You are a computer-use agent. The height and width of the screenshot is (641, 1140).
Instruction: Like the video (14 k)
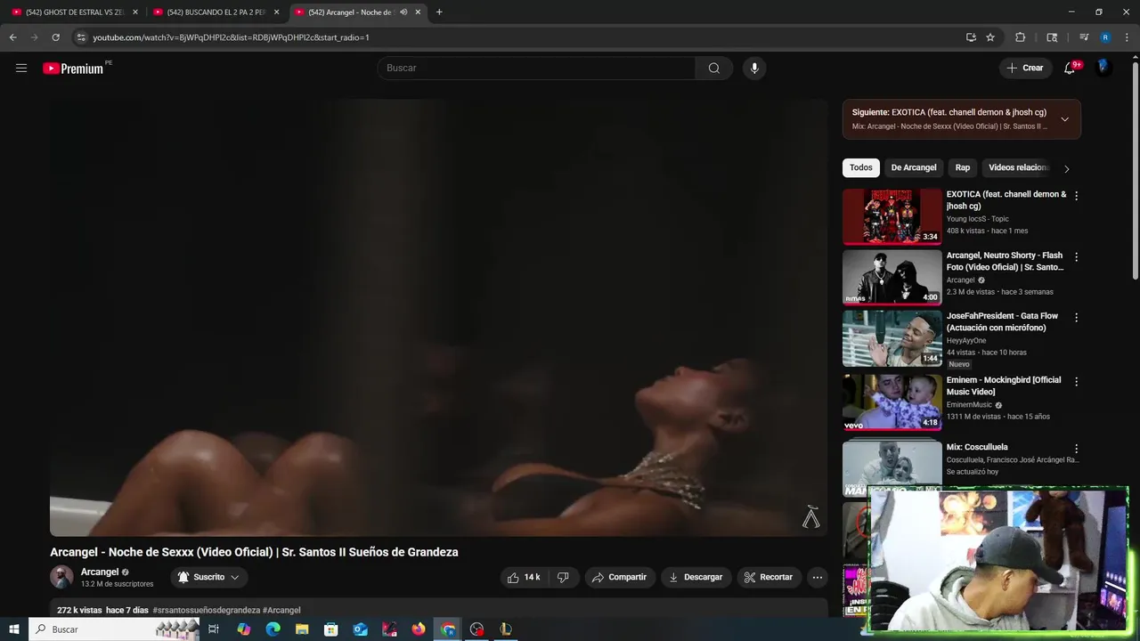(x=523, y=577)
